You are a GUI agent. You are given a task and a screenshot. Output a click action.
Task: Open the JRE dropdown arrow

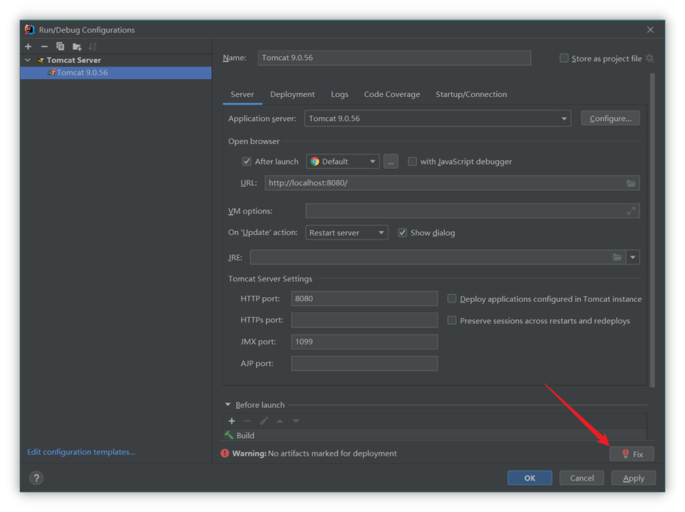[x=633, y=257]
